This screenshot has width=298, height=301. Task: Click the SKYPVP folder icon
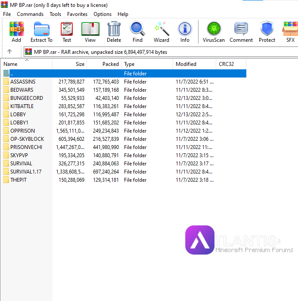click(x=6, y=155)
